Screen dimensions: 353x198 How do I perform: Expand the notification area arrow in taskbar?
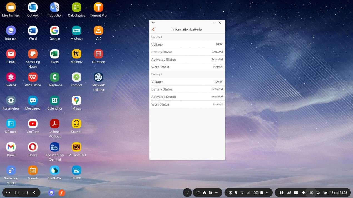click(187, 192)
